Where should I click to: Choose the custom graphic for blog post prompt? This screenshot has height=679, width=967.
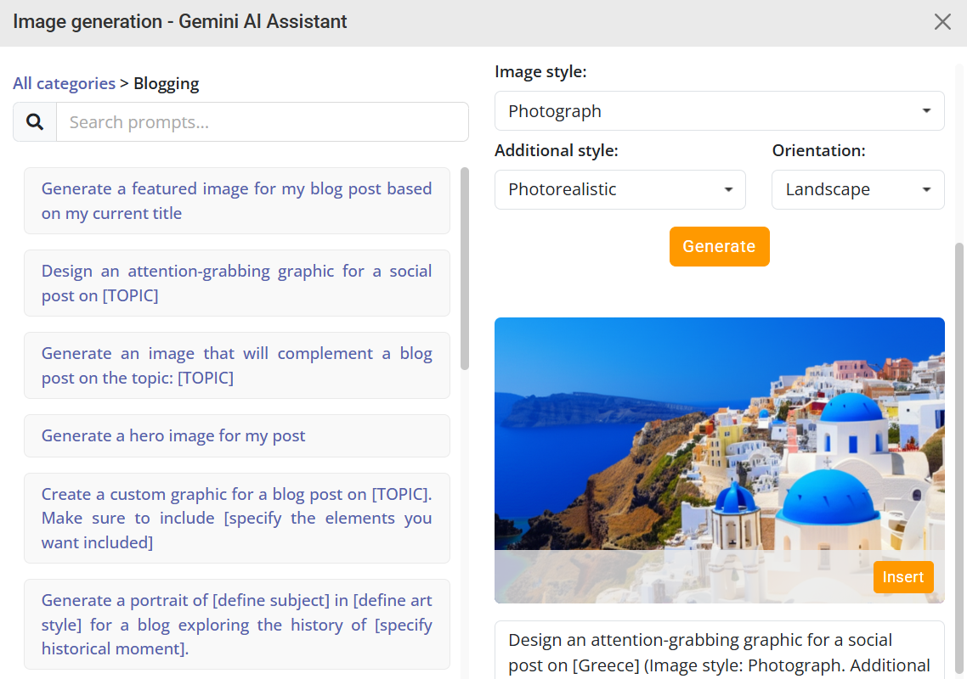[x=236, y=518]
